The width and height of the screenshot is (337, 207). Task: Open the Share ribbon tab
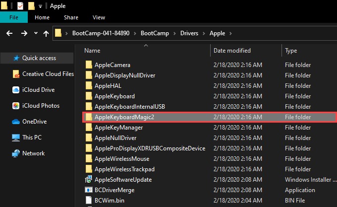pos(71,17)
